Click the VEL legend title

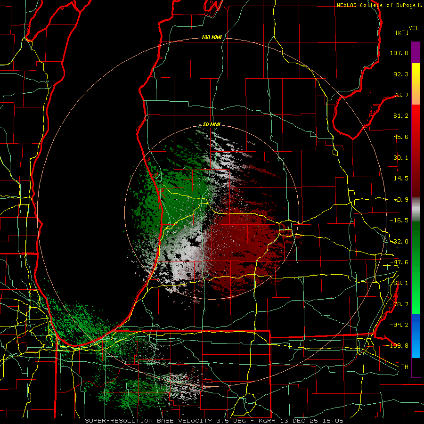pyautogui.click(x=414, y=28)
